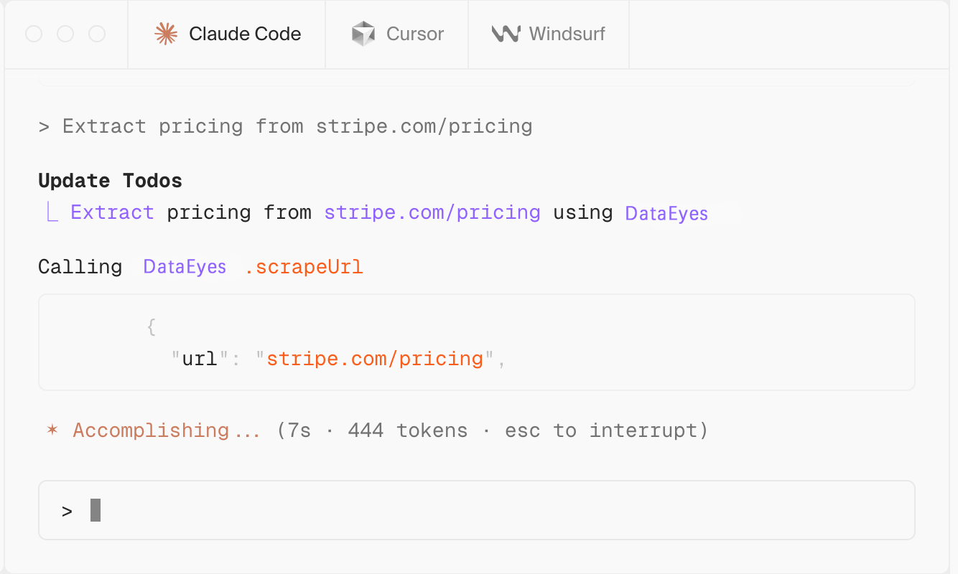Click DataEyes in the Calling line
Viewport: 958px width, 574px height.
tap(185, 267)
